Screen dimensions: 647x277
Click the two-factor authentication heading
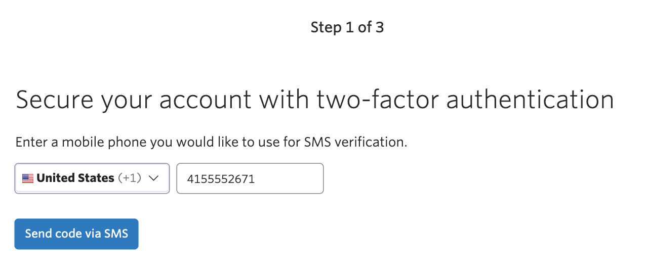pyautogui.click(x=314, y=99)
